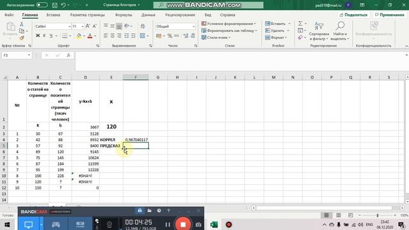Image resolution: width=409 pixels, height=230 pixels.
Task: Open the Рецензирование tab
Action: (x=180, y=15)
